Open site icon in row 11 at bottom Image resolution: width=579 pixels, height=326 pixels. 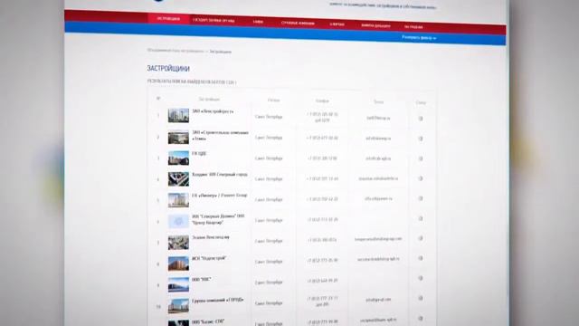(x=420, y=318)
